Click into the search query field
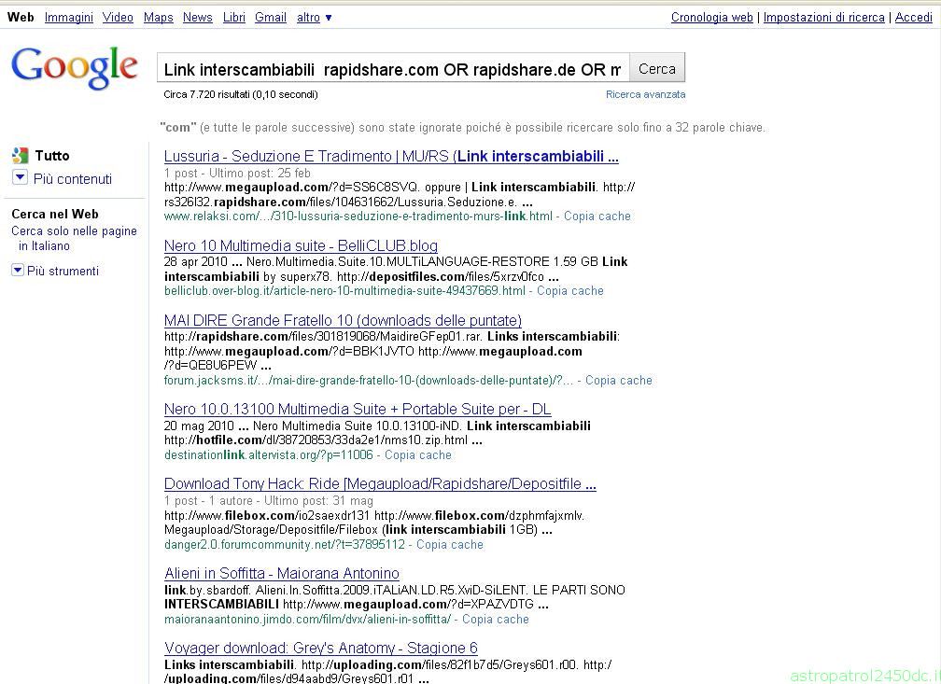Viewport: 941px width, 684px height. tap(393, 68)
